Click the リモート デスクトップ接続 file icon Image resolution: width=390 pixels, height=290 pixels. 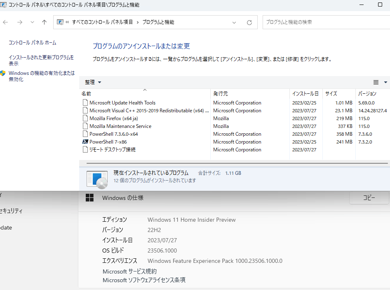pyautogui.click(x=85, y=150)
